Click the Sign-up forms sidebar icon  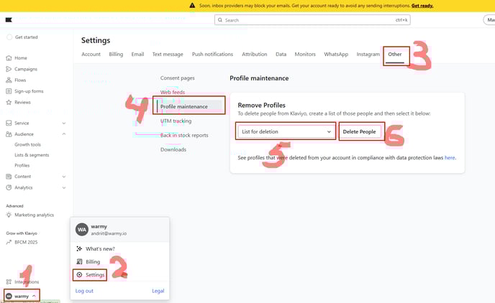tap(9, 91)
